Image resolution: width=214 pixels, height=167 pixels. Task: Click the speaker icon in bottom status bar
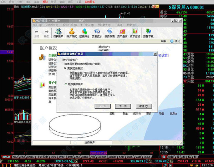click(x=197, y=165)
